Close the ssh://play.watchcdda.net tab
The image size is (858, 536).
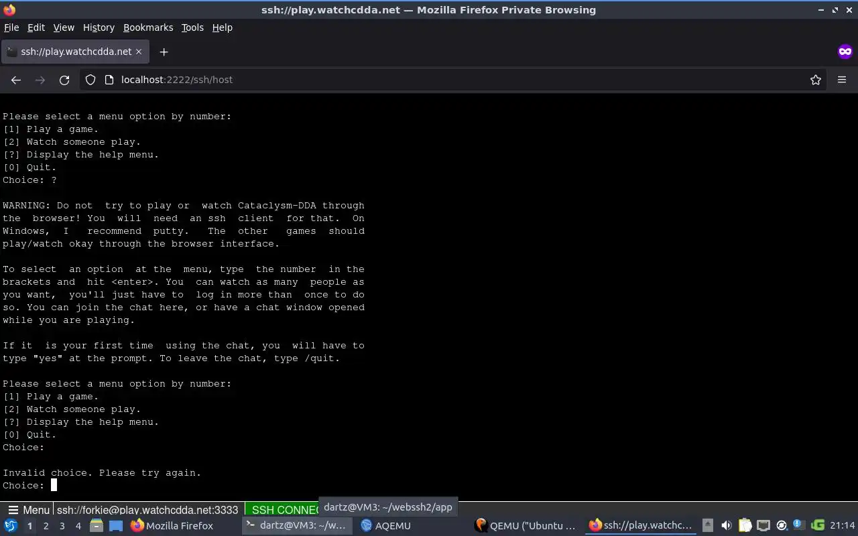(139, 52)
